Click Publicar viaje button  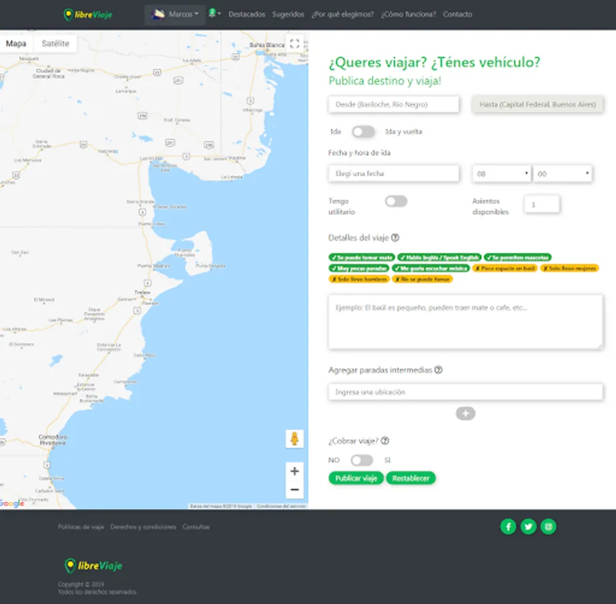coord(356,479)
